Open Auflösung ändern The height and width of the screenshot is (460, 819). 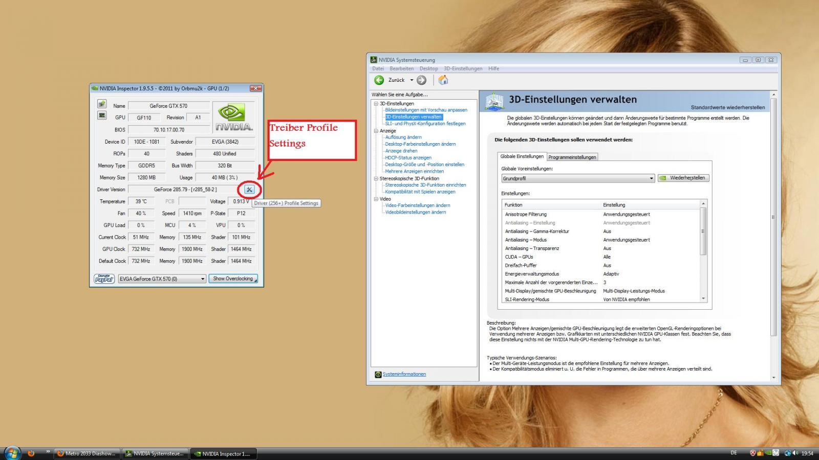(x=403, y=137)
